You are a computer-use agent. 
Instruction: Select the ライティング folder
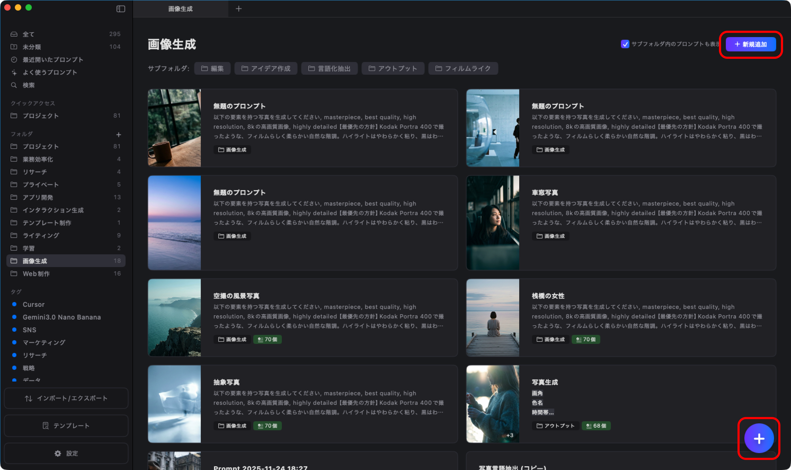pyautogui.click(x=66, y=235)
